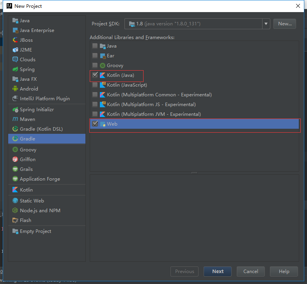Cancel the New Project dialog
Screen dimensions: 307x284
click(250, 271)
